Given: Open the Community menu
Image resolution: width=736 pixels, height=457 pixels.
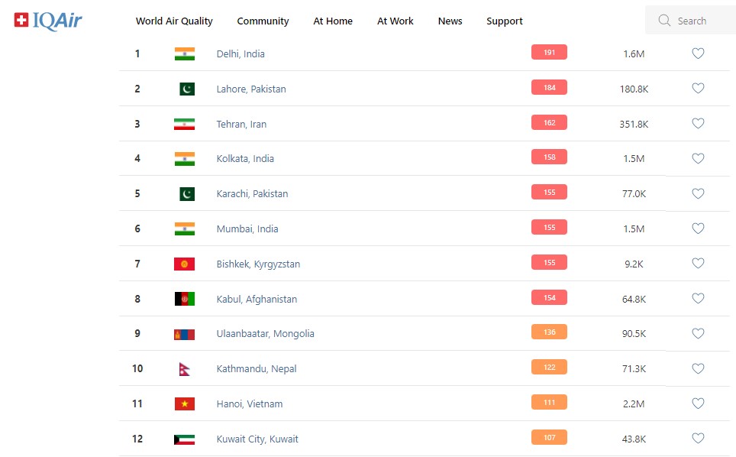Looking at the screenshot, I should click(x=263, y=21).
